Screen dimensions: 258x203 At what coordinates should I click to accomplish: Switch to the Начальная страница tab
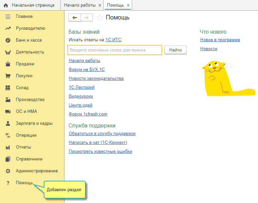click(x=30, y=5)
